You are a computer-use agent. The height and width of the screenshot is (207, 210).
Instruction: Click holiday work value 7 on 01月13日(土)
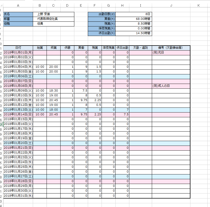pos(122,110)
